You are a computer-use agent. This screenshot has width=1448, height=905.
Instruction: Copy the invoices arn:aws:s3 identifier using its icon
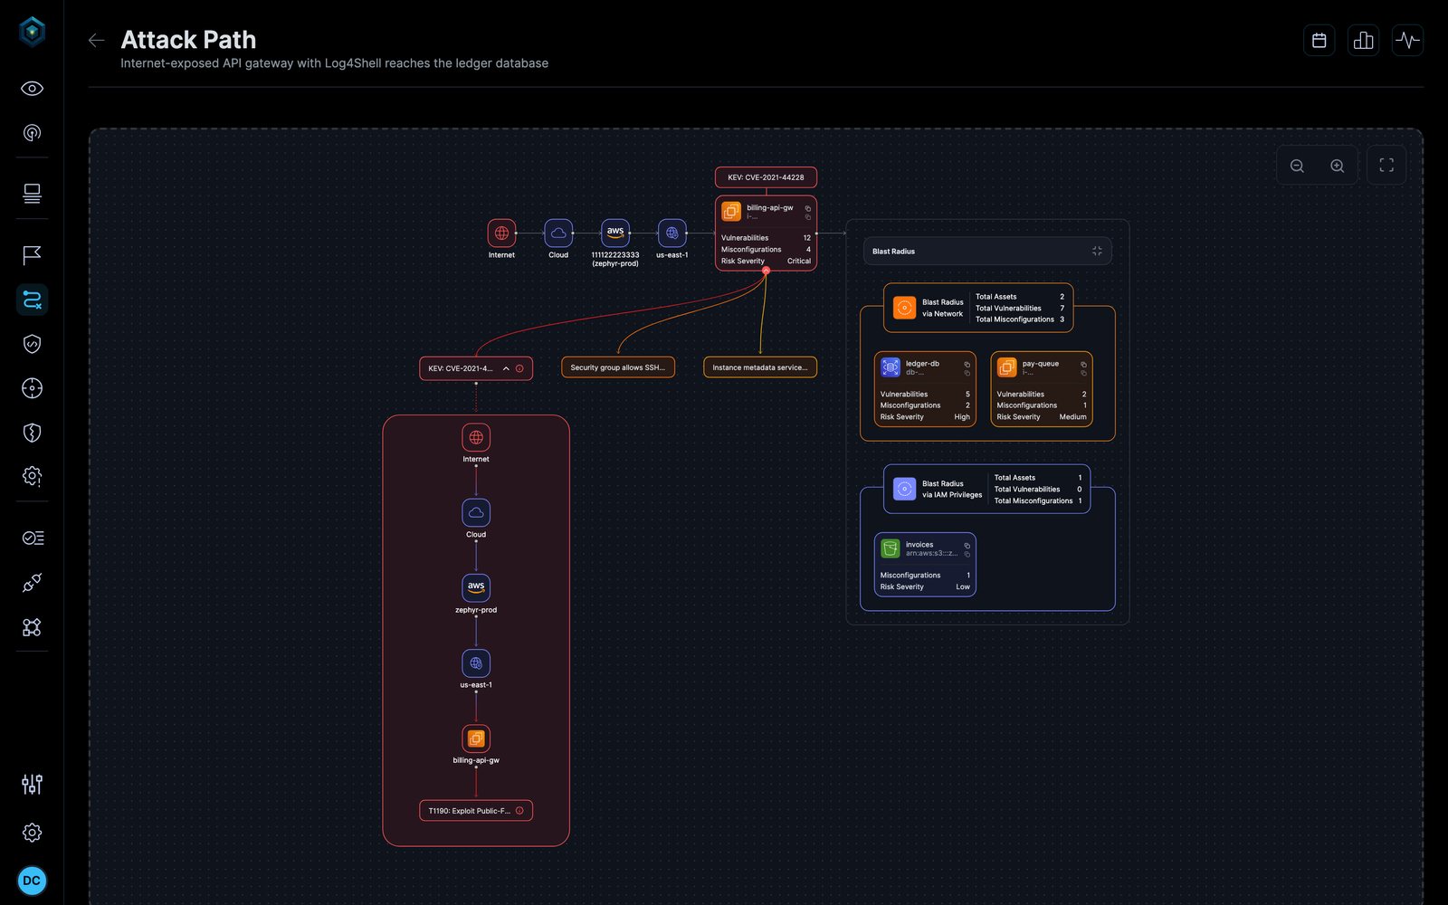[967, 554]
